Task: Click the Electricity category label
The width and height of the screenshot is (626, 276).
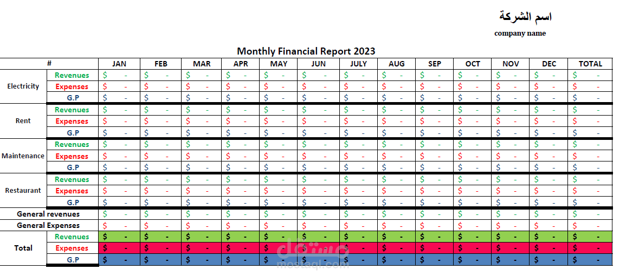Action: tap(23, 86)
